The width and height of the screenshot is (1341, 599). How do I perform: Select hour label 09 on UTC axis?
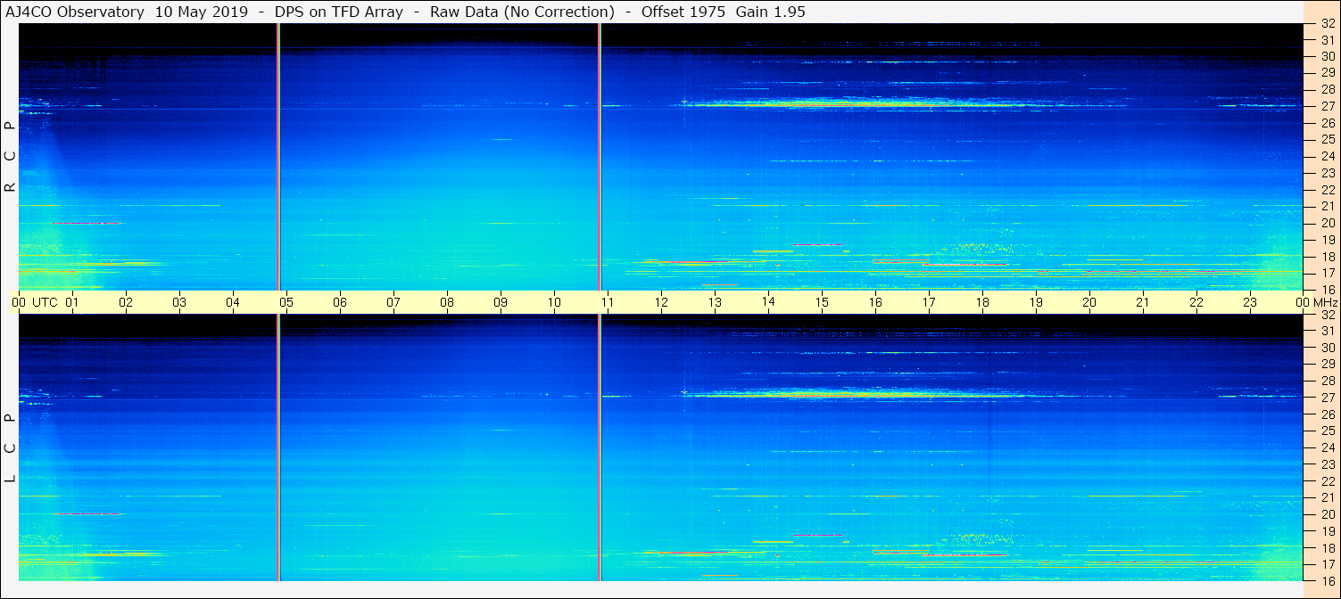501,302
